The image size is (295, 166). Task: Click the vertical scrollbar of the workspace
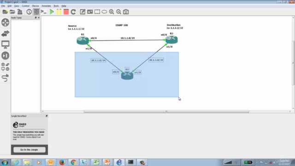tap(293, 63)
